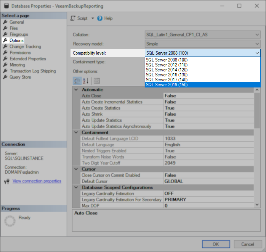Screen dimensions: 266x252
Task: Select the Max DOP row
Action: pyautogui.click(x=167, y=206)
